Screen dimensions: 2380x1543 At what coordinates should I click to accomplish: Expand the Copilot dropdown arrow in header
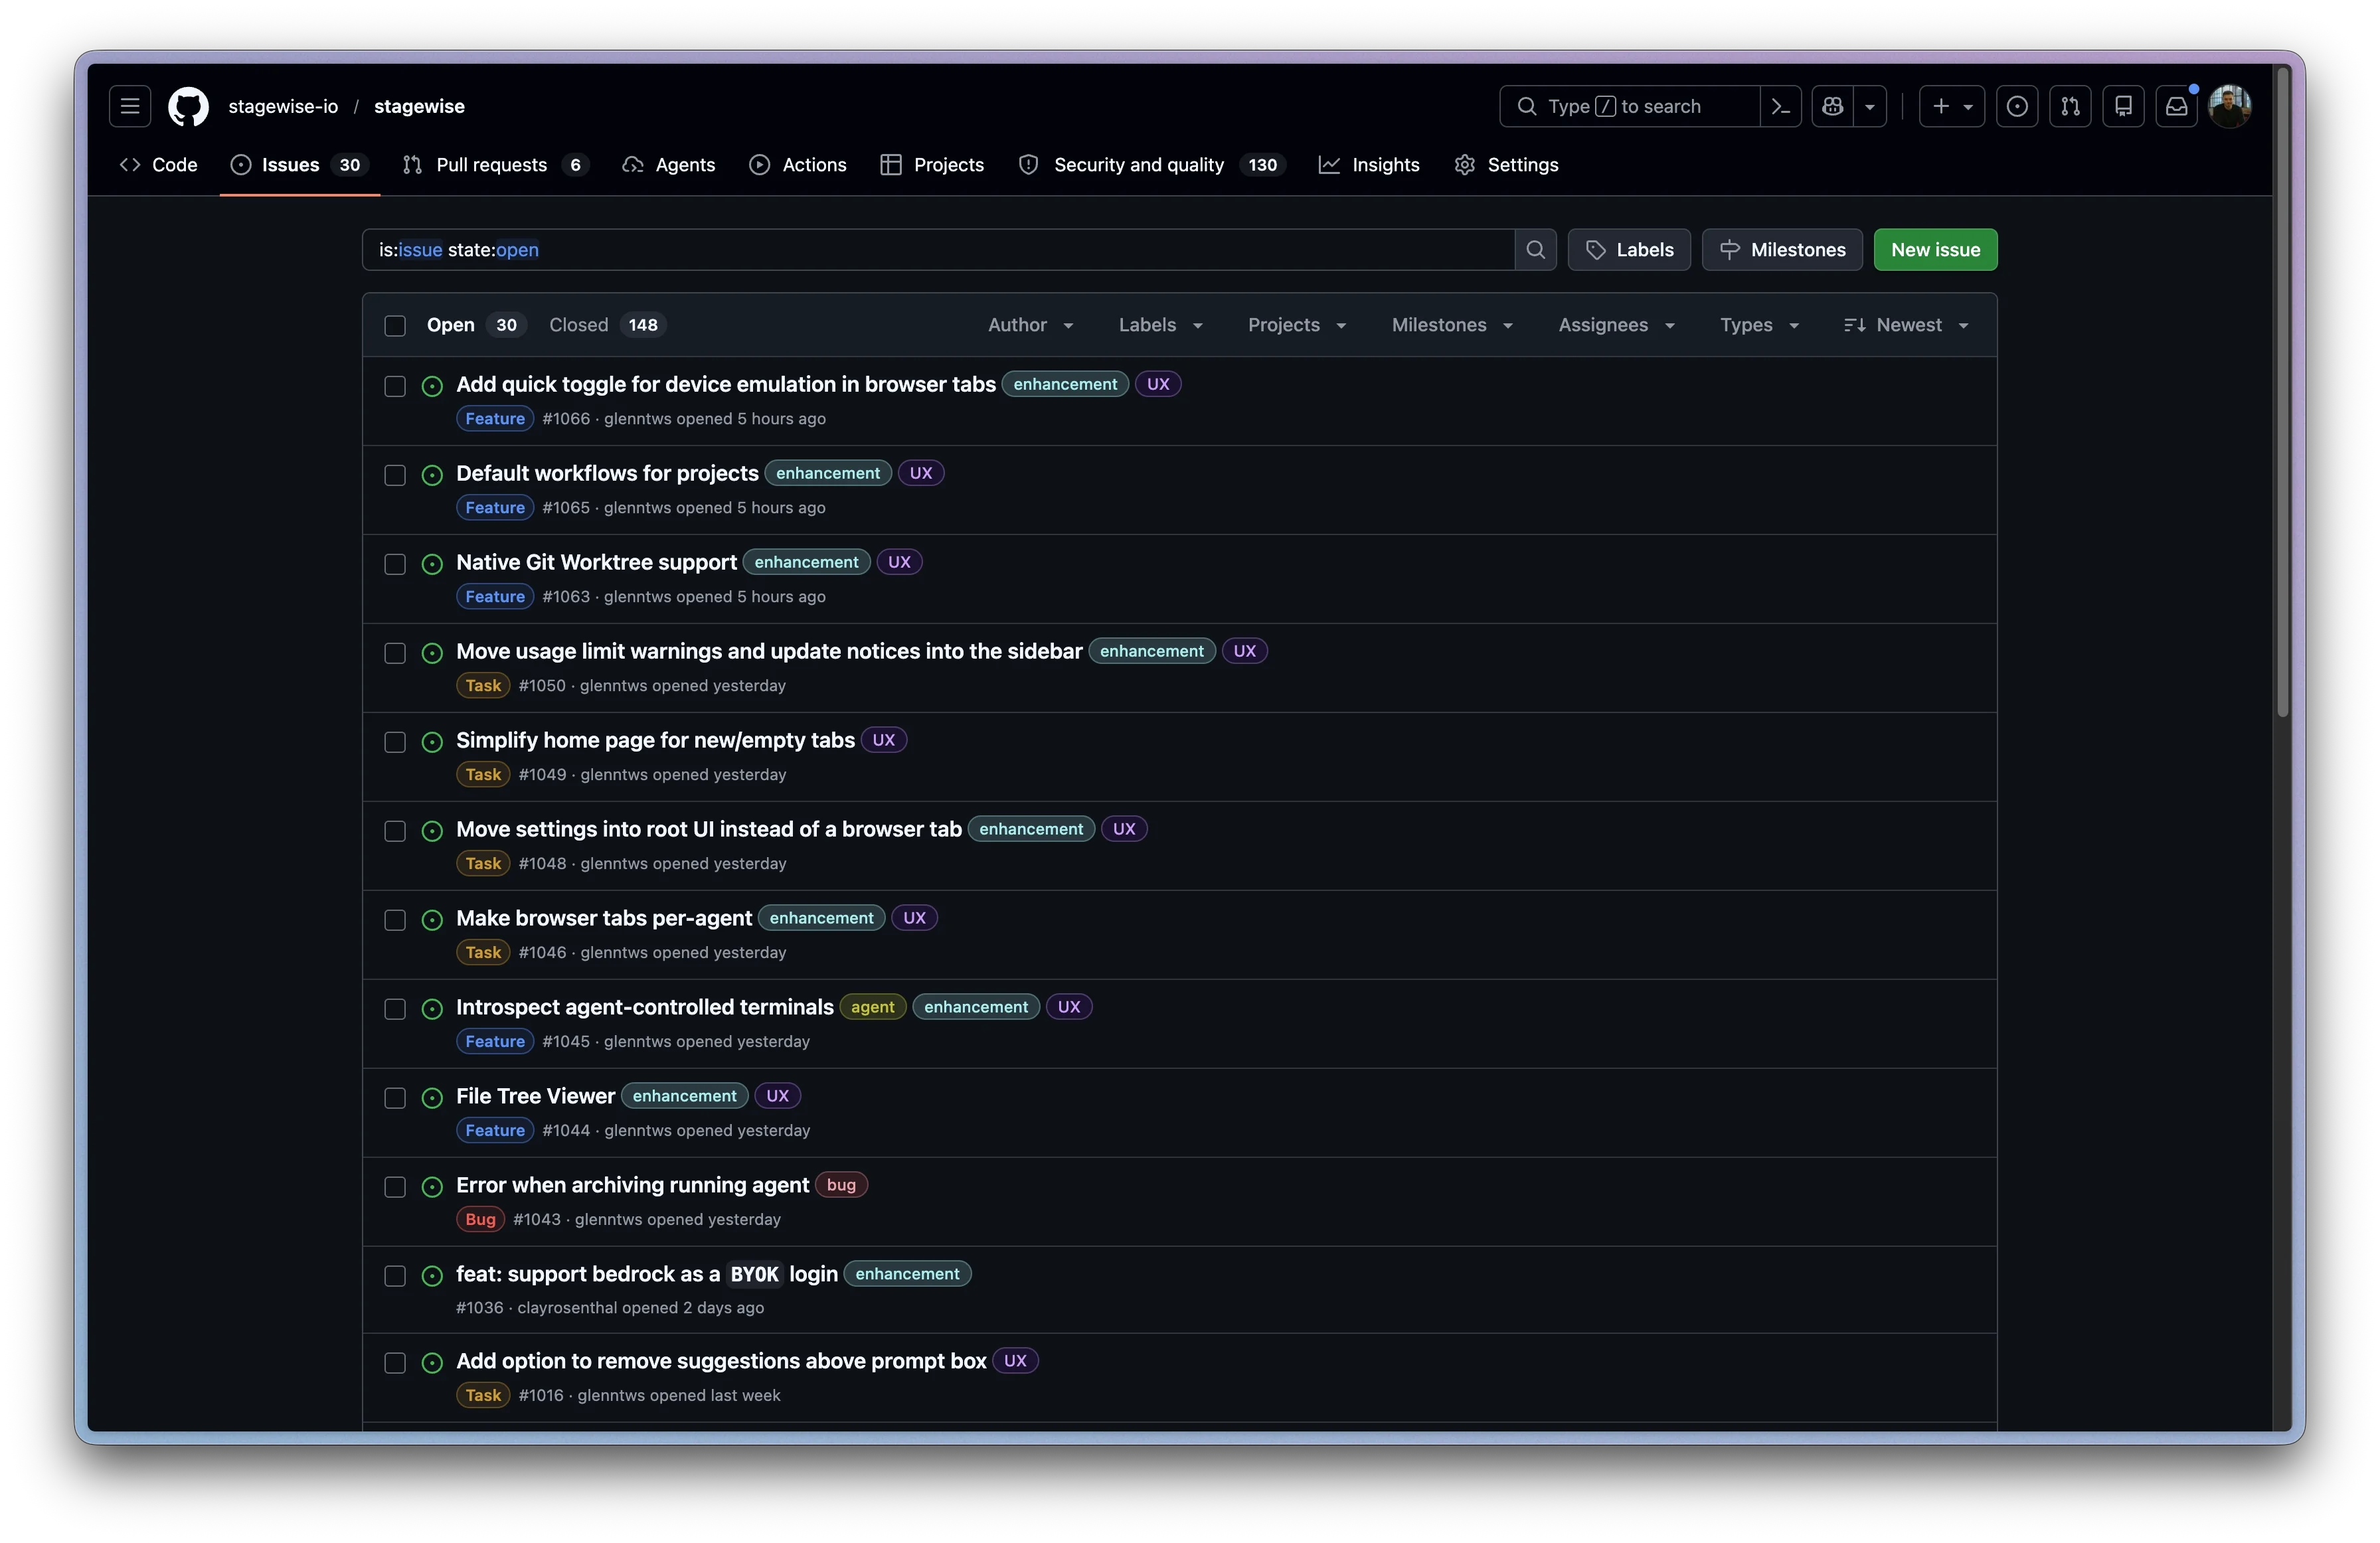(1869, 106)
